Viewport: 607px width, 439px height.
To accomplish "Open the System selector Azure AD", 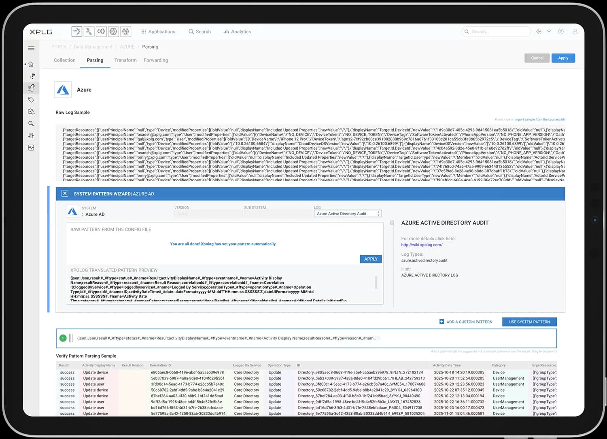I will coord(93,214).
